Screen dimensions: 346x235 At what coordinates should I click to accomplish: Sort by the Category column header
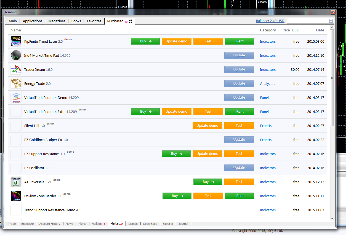click(x=268, y=30)
